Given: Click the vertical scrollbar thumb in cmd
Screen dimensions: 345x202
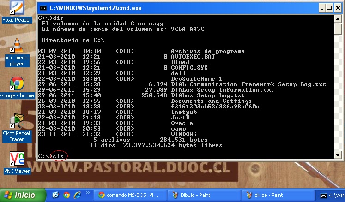Looking at the screenshot, I should coord(338,29).
